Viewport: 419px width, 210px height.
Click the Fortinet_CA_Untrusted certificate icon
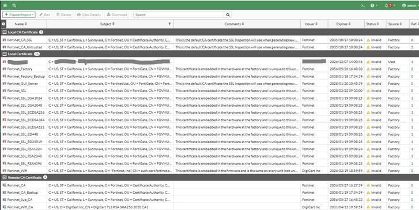click(x=4, y=47)
